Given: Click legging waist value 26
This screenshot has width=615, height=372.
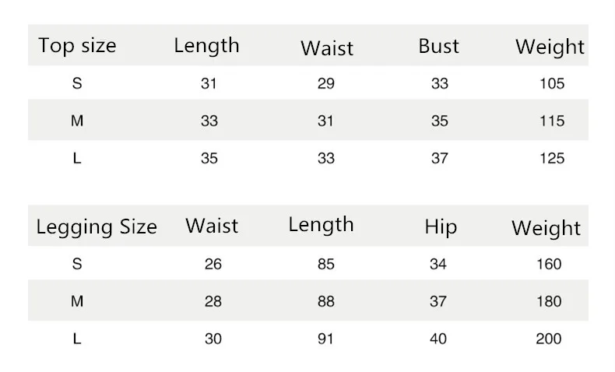Looking at the screenshot, I should click(x=213, y=264).
